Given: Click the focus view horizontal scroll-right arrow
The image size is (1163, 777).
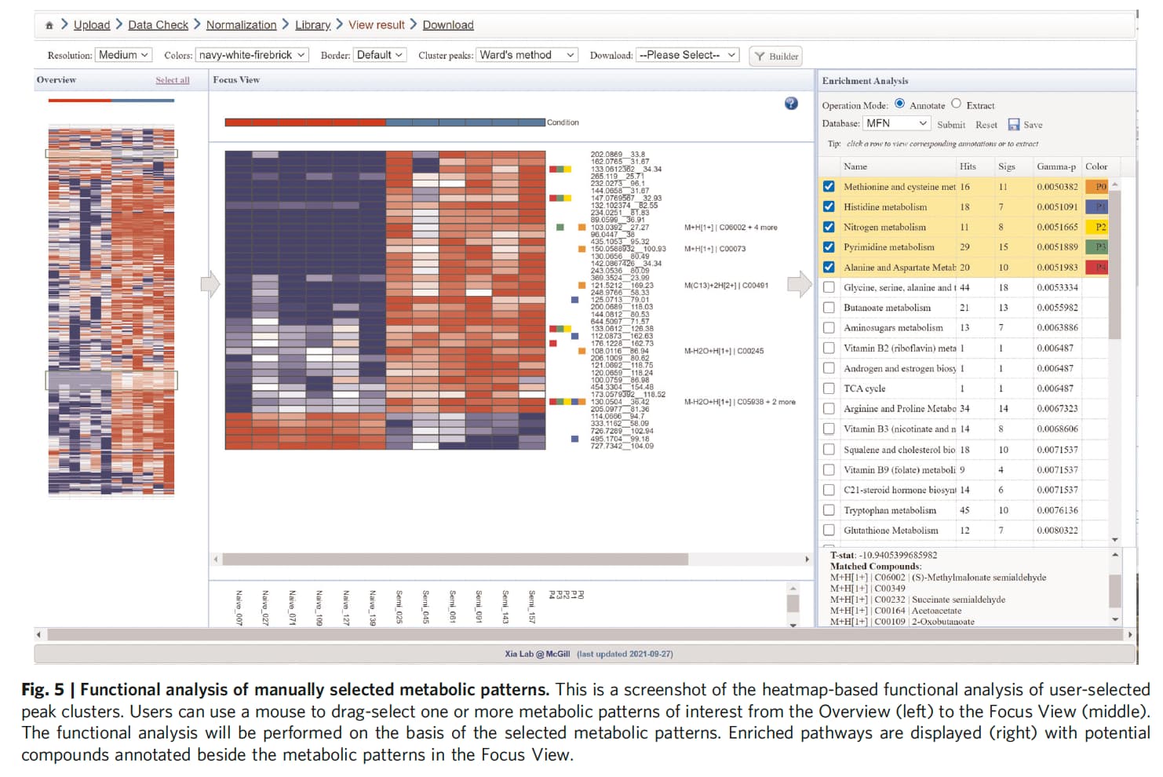Looking at the screenshot, I should [807, 560].
